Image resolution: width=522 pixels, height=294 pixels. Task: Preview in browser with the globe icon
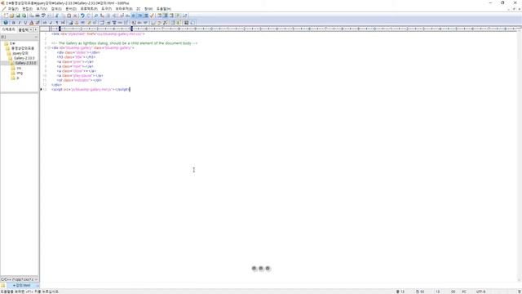pyautogui.click(x=6, y=23)
